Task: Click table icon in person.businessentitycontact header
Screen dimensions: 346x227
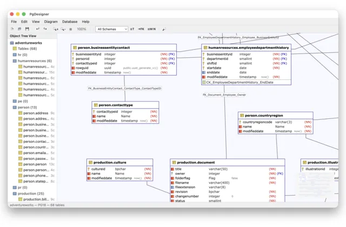Action: [x=75, y=48]
